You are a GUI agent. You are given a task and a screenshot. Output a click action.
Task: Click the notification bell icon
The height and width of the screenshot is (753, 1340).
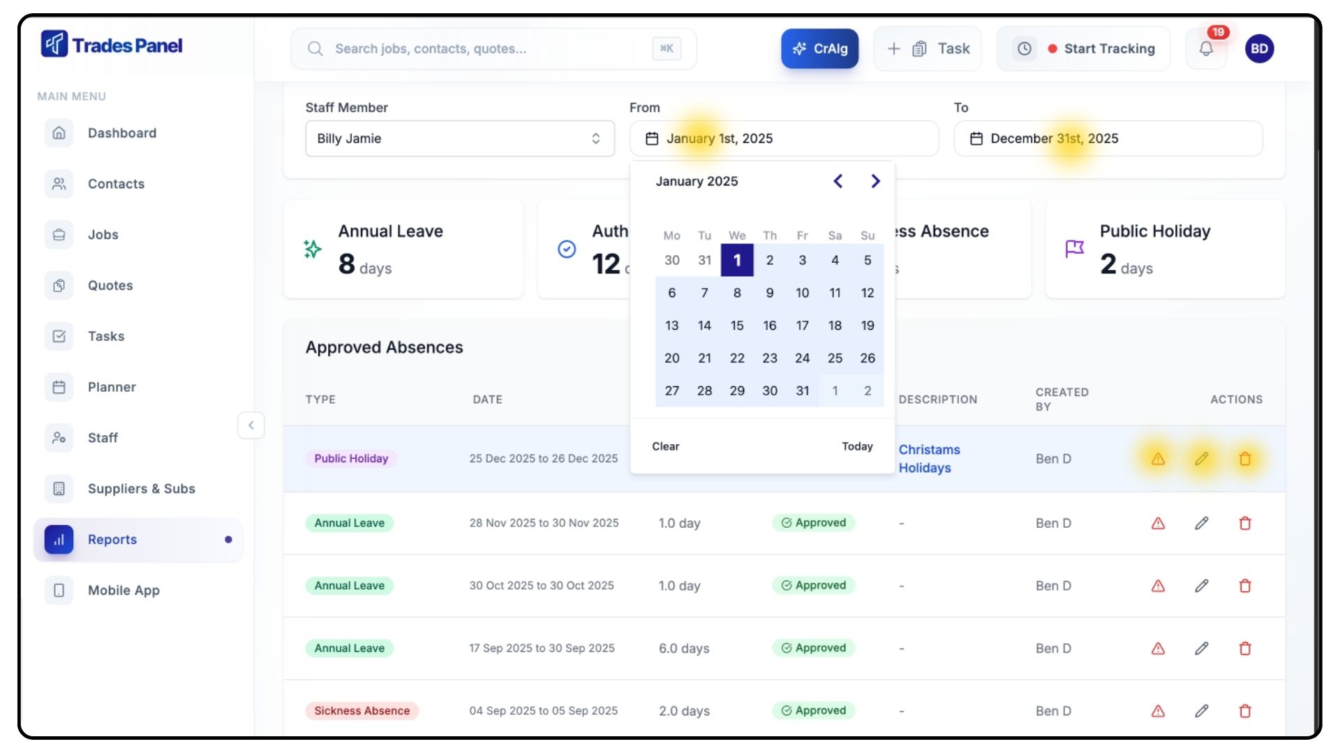point(1206,49)
